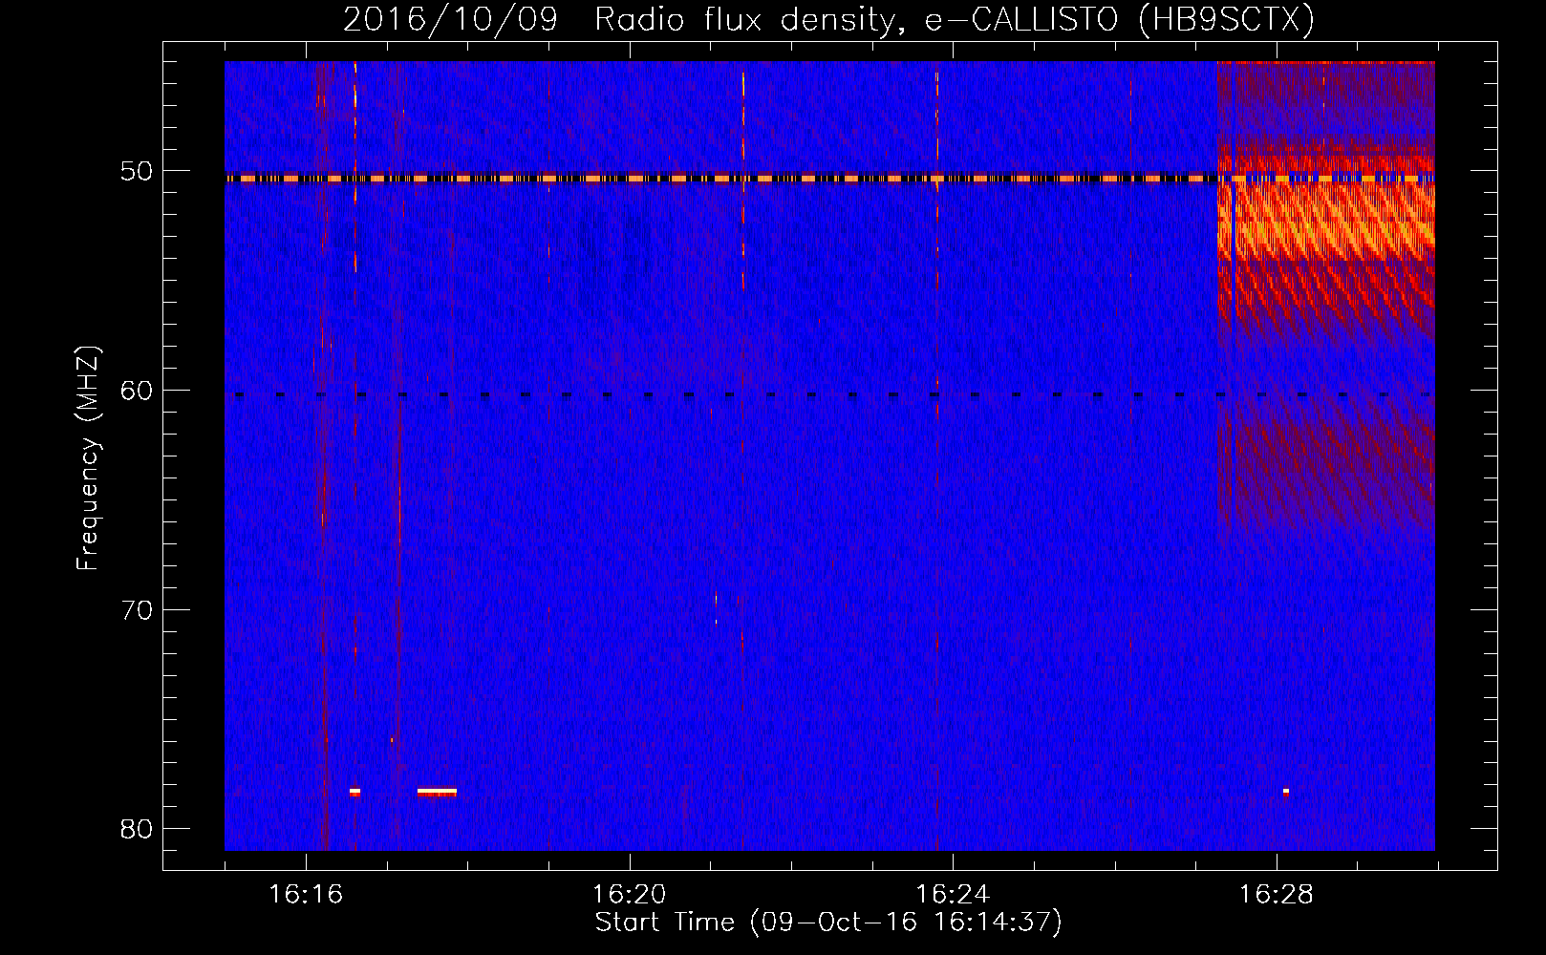Screen dimensions: 1546x955
Task: Click the 50 frequency tick label
Action: click(137, 171)
